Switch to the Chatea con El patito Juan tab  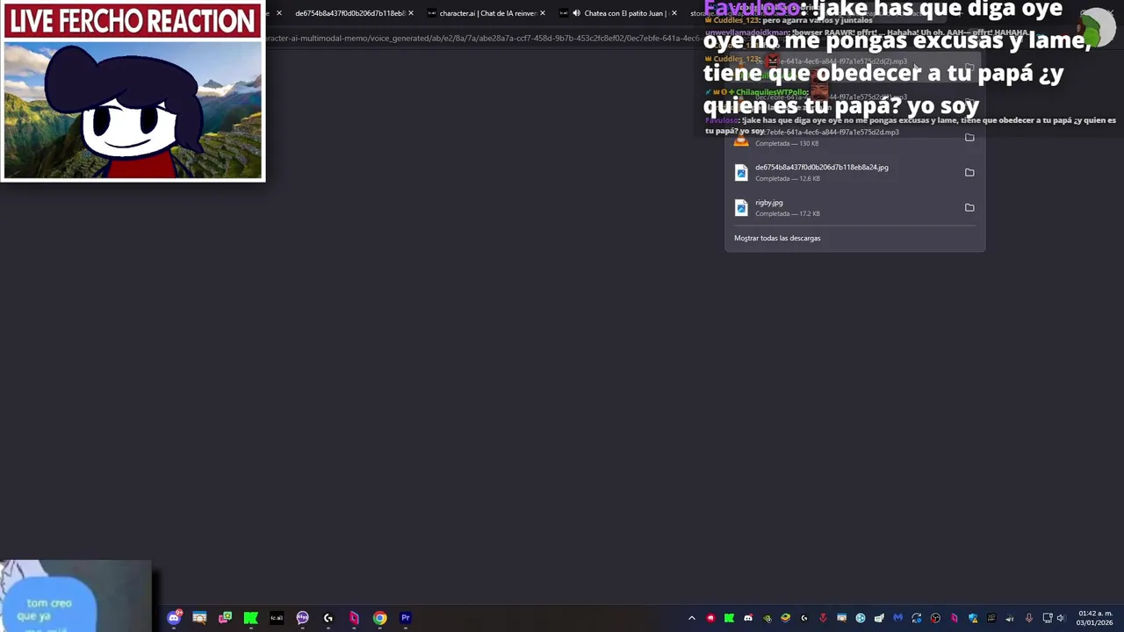(619, 13)
